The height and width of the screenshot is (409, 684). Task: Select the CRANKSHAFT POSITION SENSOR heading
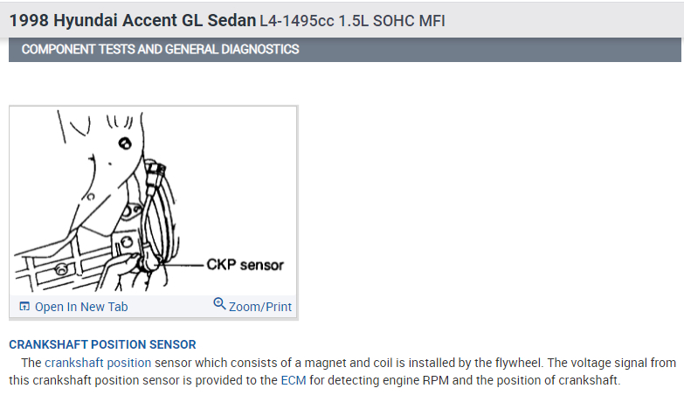point(102,344)
